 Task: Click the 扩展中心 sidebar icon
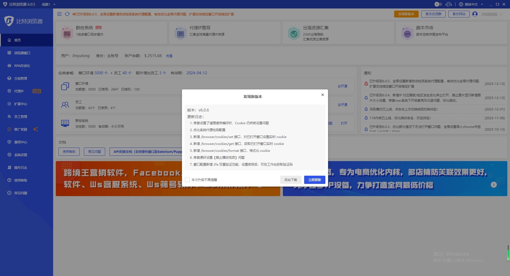tap(10, 104)
